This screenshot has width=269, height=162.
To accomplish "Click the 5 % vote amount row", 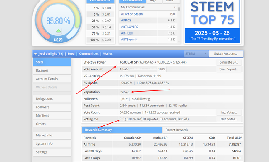I will 100,14.
